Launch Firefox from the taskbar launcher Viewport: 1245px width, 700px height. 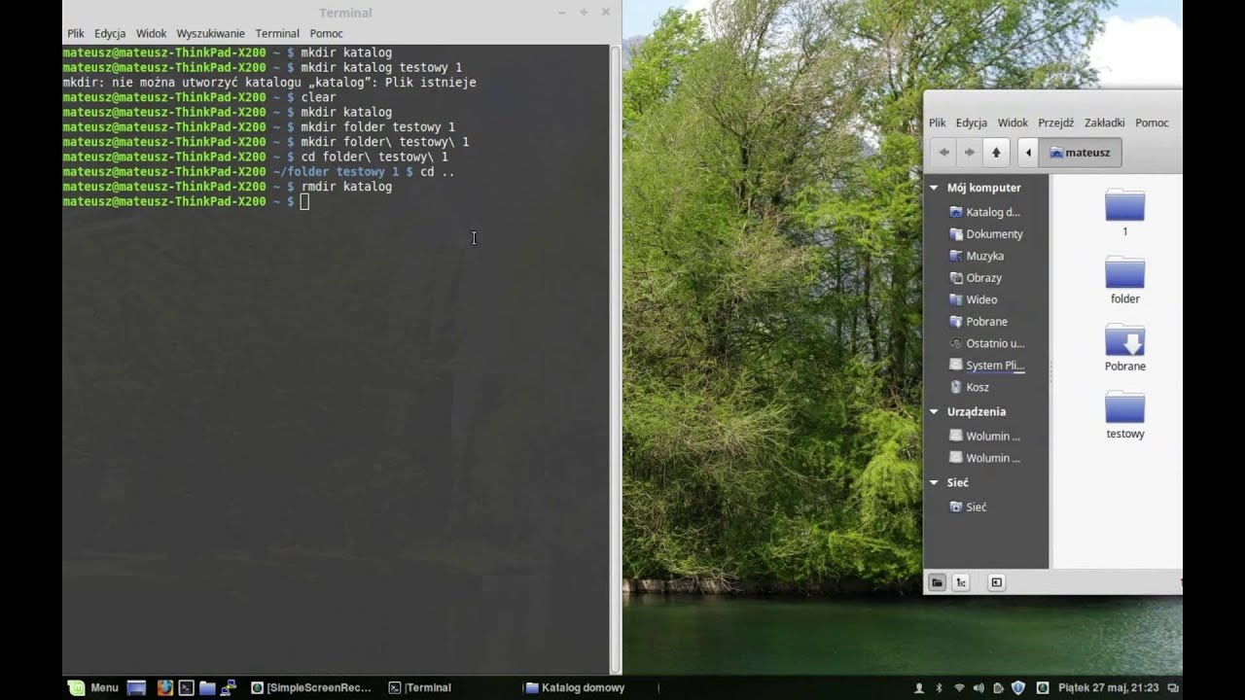[x=164, y=687]
